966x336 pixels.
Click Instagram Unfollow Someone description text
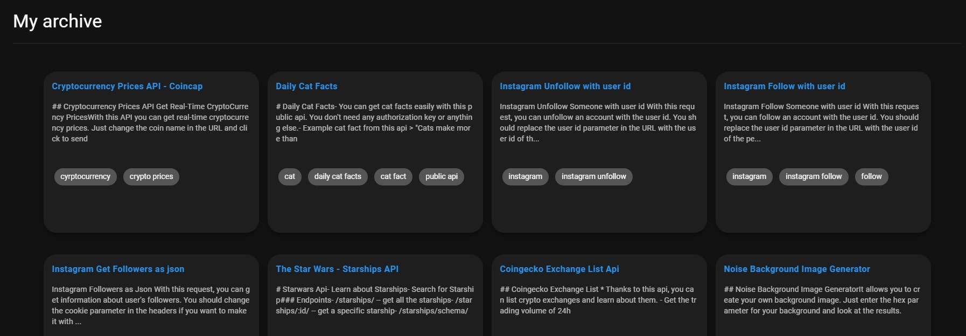[x=598, y=123]
